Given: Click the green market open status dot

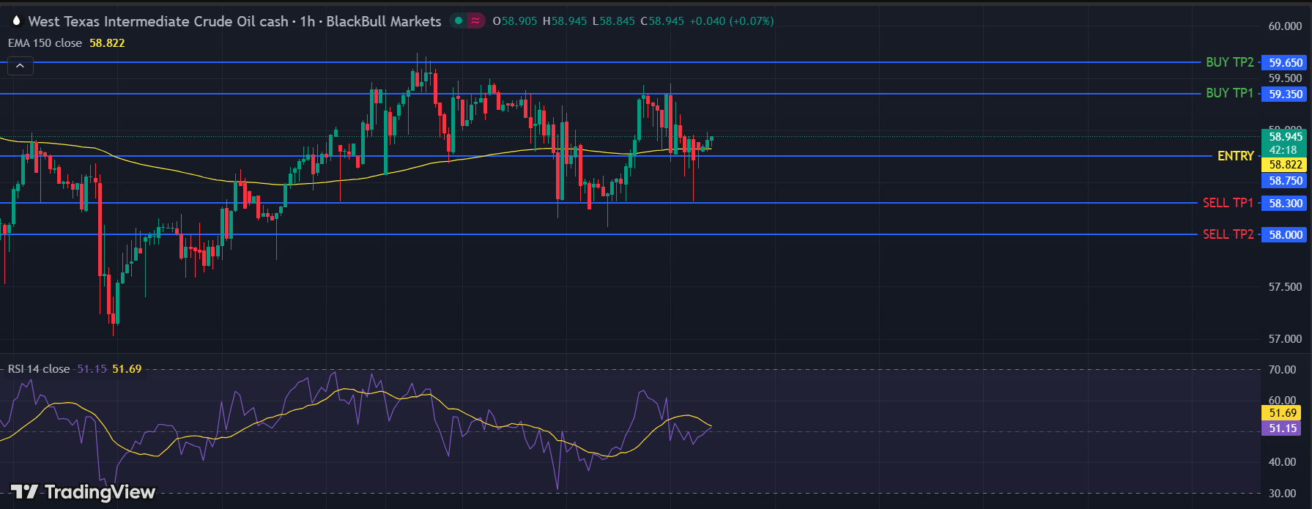Looking at the screenshot, I should click(x=459, y=21).
